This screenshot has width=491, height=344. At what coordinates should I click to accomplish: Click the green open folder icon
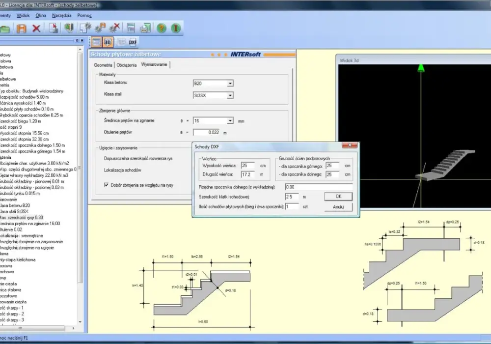(x=5, y=29)
